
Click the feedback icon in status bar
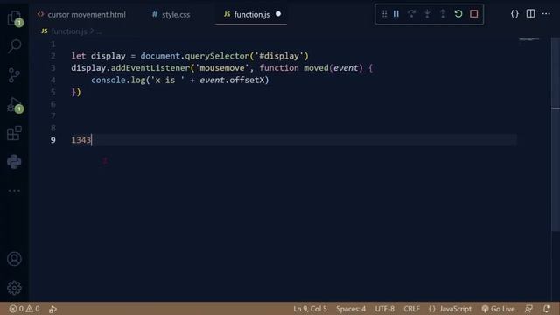[528, 309]
